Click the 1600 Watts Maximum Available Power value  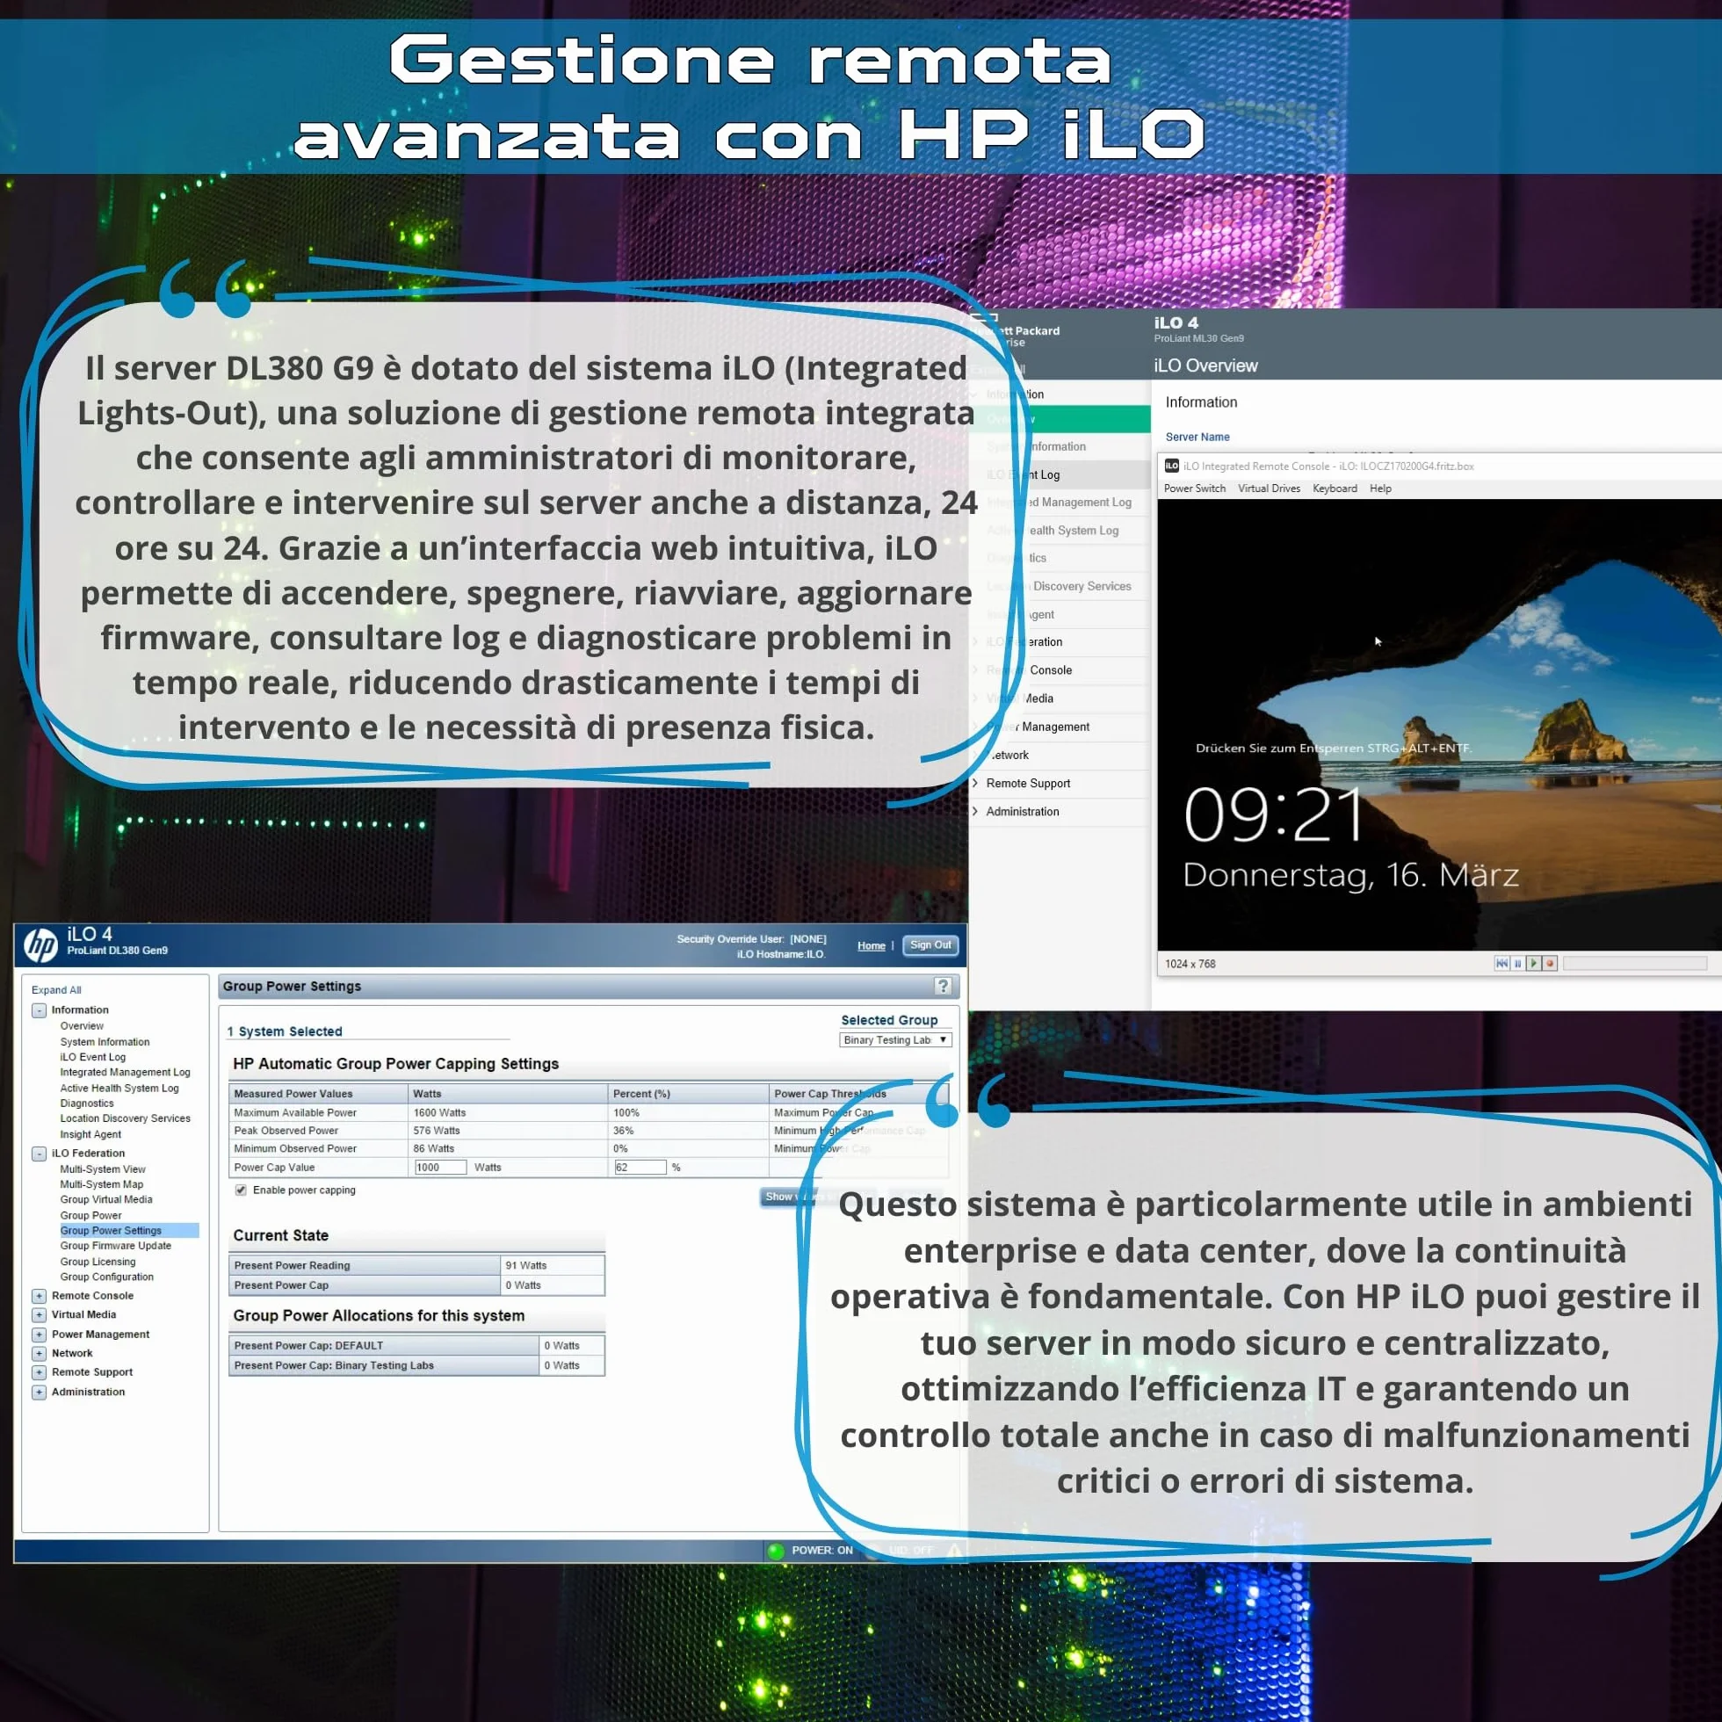[x=439, y=1113]
